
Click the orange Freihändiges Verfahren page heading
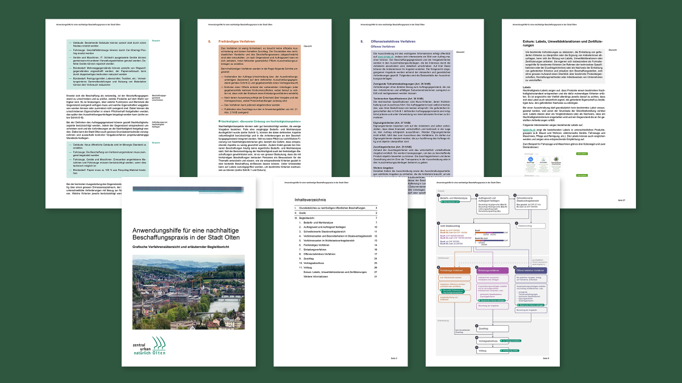(236, 41)
